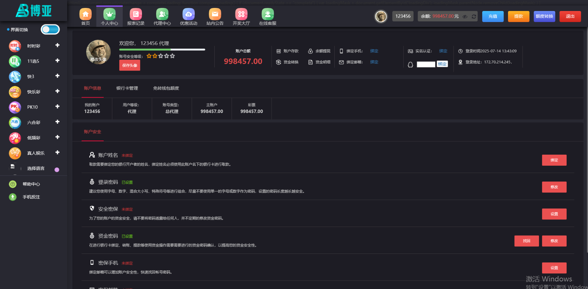588x289 pixels.
Task: Toggle the 界面切换 switch
Action: 50,30
